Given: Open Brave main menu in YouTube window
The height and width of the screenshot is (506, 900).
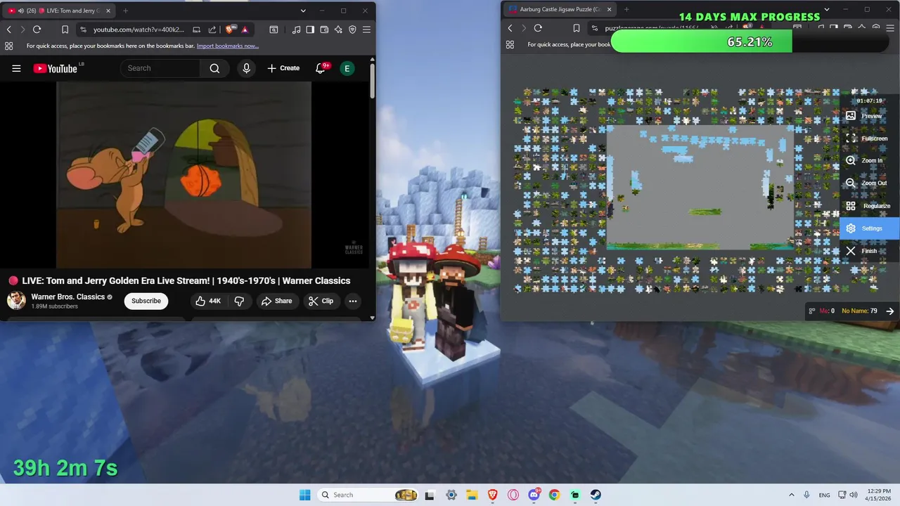Looking at the screenshot, I should 366,30.
